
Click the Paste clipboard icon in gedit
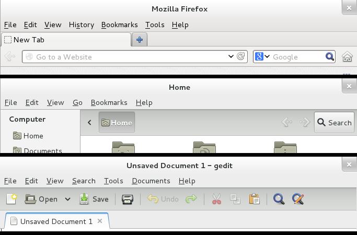[255, 199]
